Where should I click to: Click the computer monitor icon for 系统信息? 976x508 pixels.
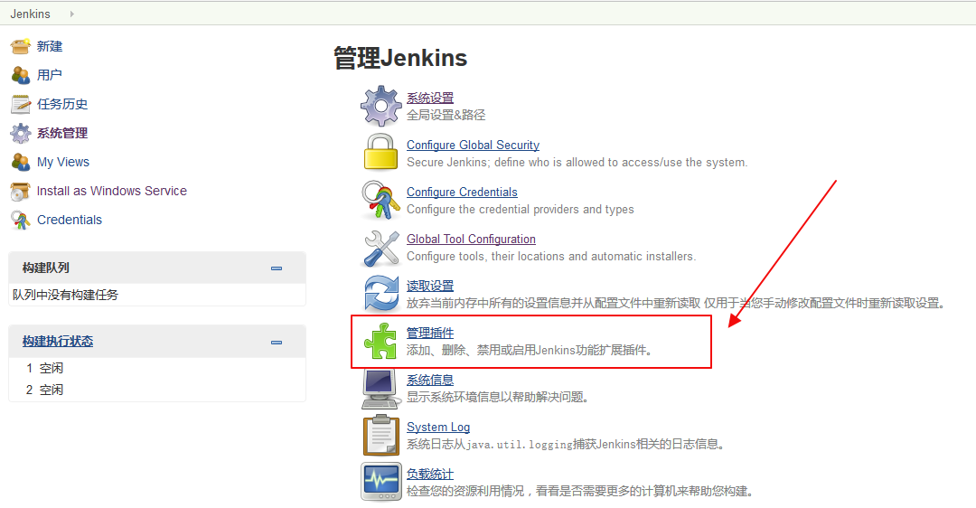coord(381,389)
